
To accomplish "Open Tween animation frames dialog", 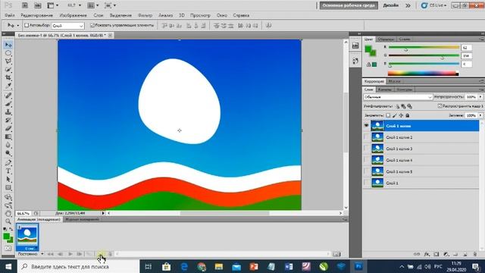I will pyautogui.click(x=89, y=254).
